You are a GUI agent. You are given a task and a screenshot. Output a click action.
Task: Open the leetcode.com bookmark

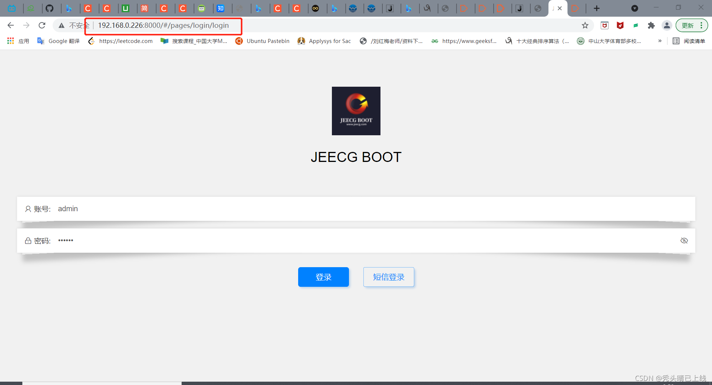click(x=120, y=41)
